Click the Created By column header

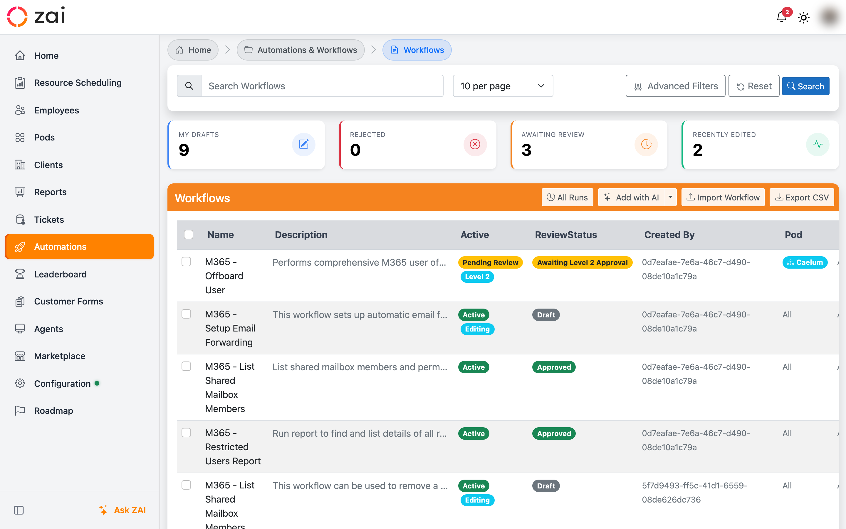point(669,235)
